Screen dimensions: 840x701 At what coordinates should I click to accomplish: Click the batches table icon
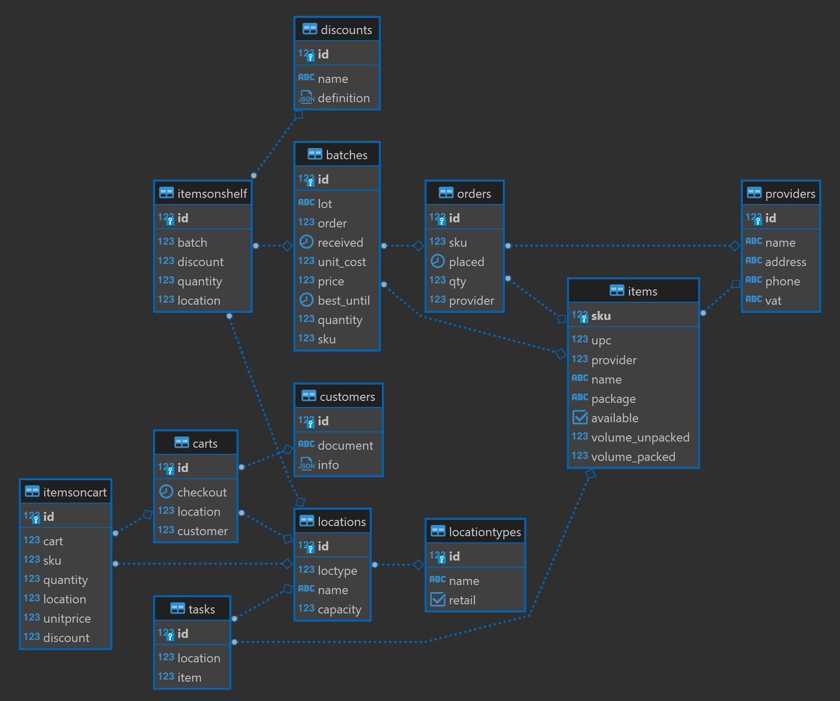(x=315, y=154)
